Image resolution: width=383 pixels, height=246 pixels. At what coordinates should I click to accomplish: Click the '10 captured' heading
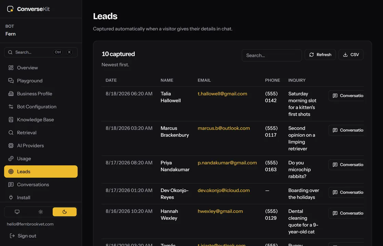tap(118, 54)
